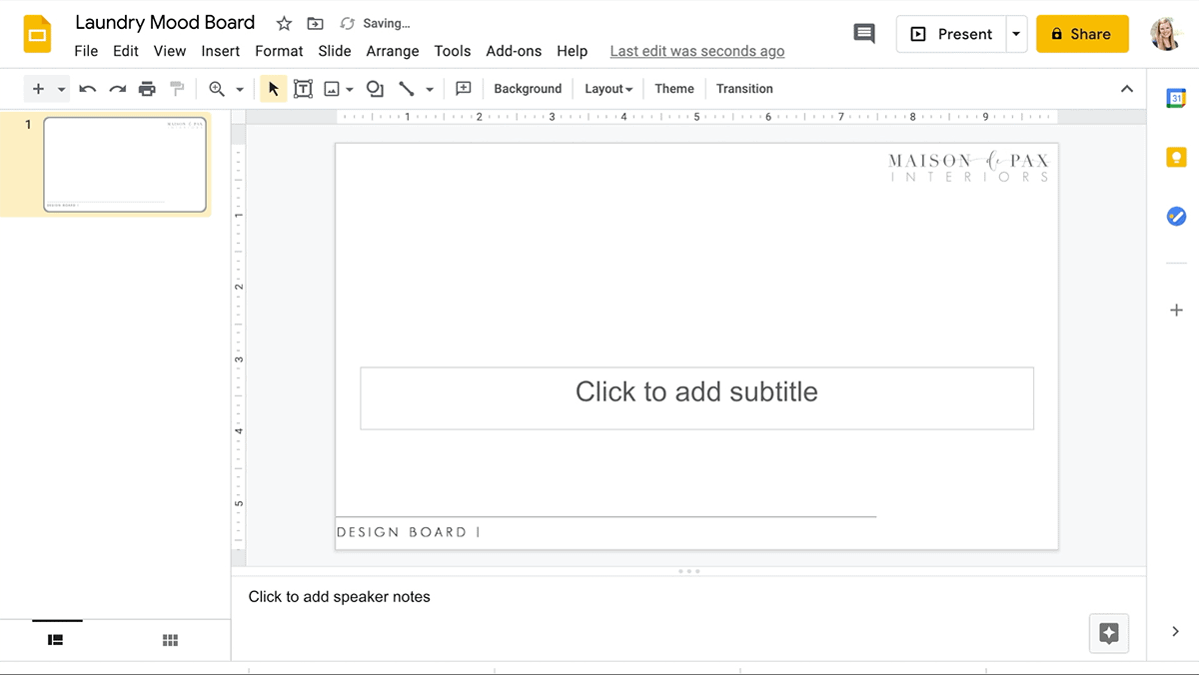Select the Shape tool
Viewport: 1199px width, 675px height.
pos(375,89)
